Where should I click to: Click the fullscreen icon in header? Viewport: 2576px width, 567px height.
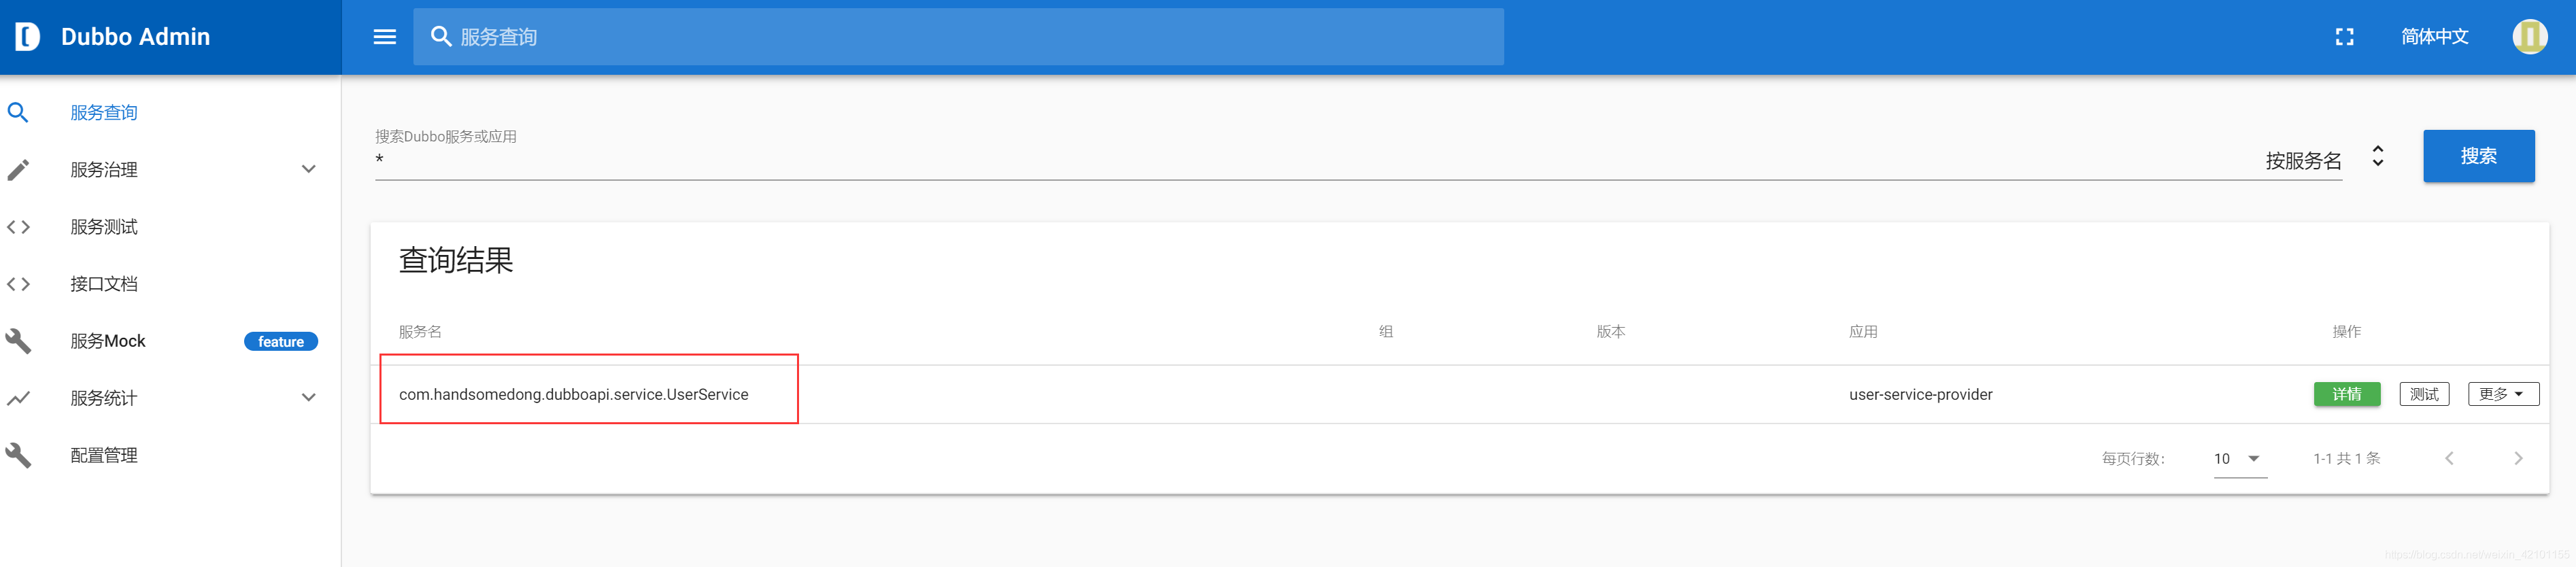click(x=2344, y=37)
